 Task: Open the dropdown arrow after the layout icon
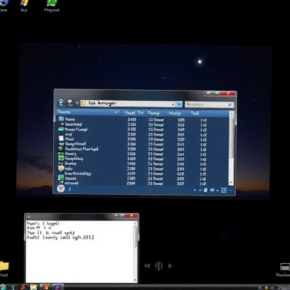coord(231,190)
